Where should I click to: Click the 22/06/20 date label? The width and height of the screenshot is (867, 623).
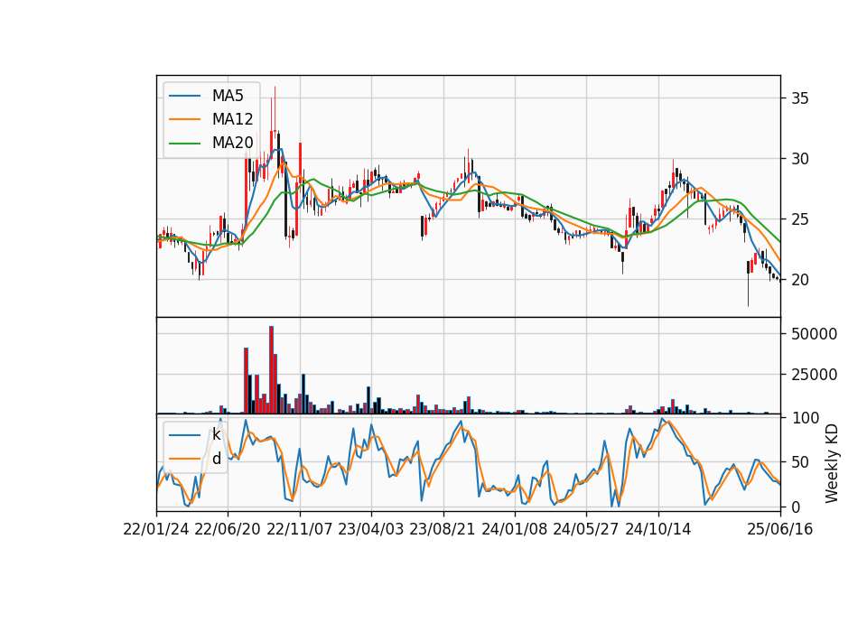(228, 529)
